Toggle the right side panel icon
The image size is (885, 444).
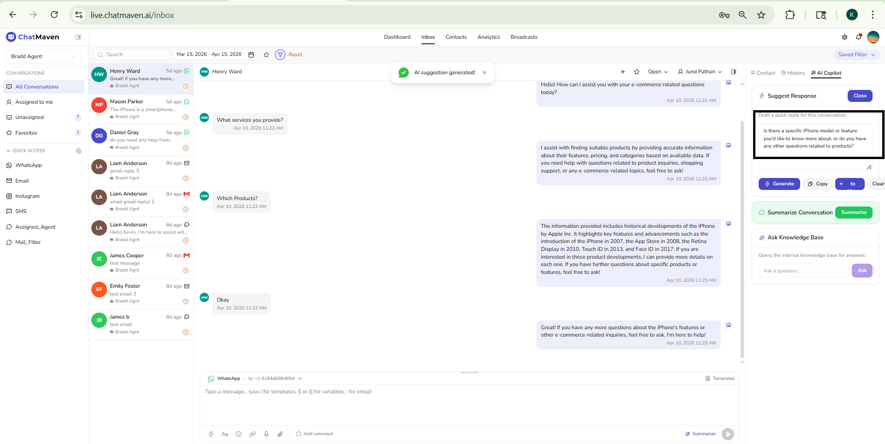[733, 71]
